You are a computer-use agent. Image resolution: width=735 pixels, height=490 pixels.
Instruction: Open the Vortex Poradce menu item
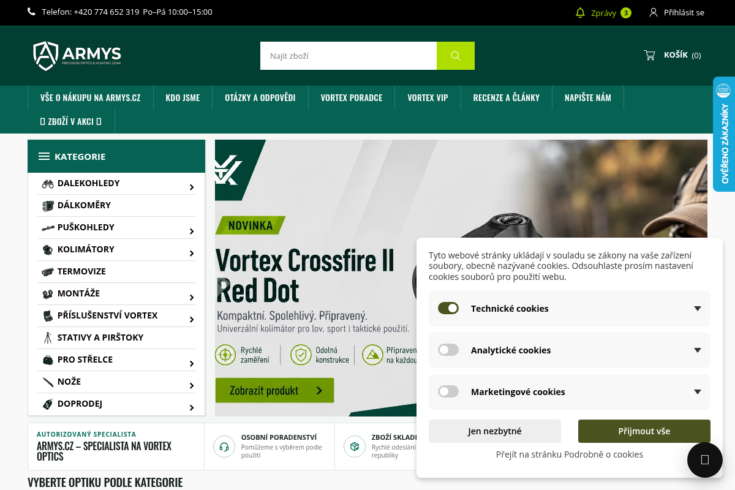click(352, 97)
